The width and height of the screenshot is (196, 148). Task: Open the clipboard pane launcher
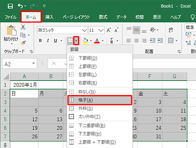click(x=31, y=51)
